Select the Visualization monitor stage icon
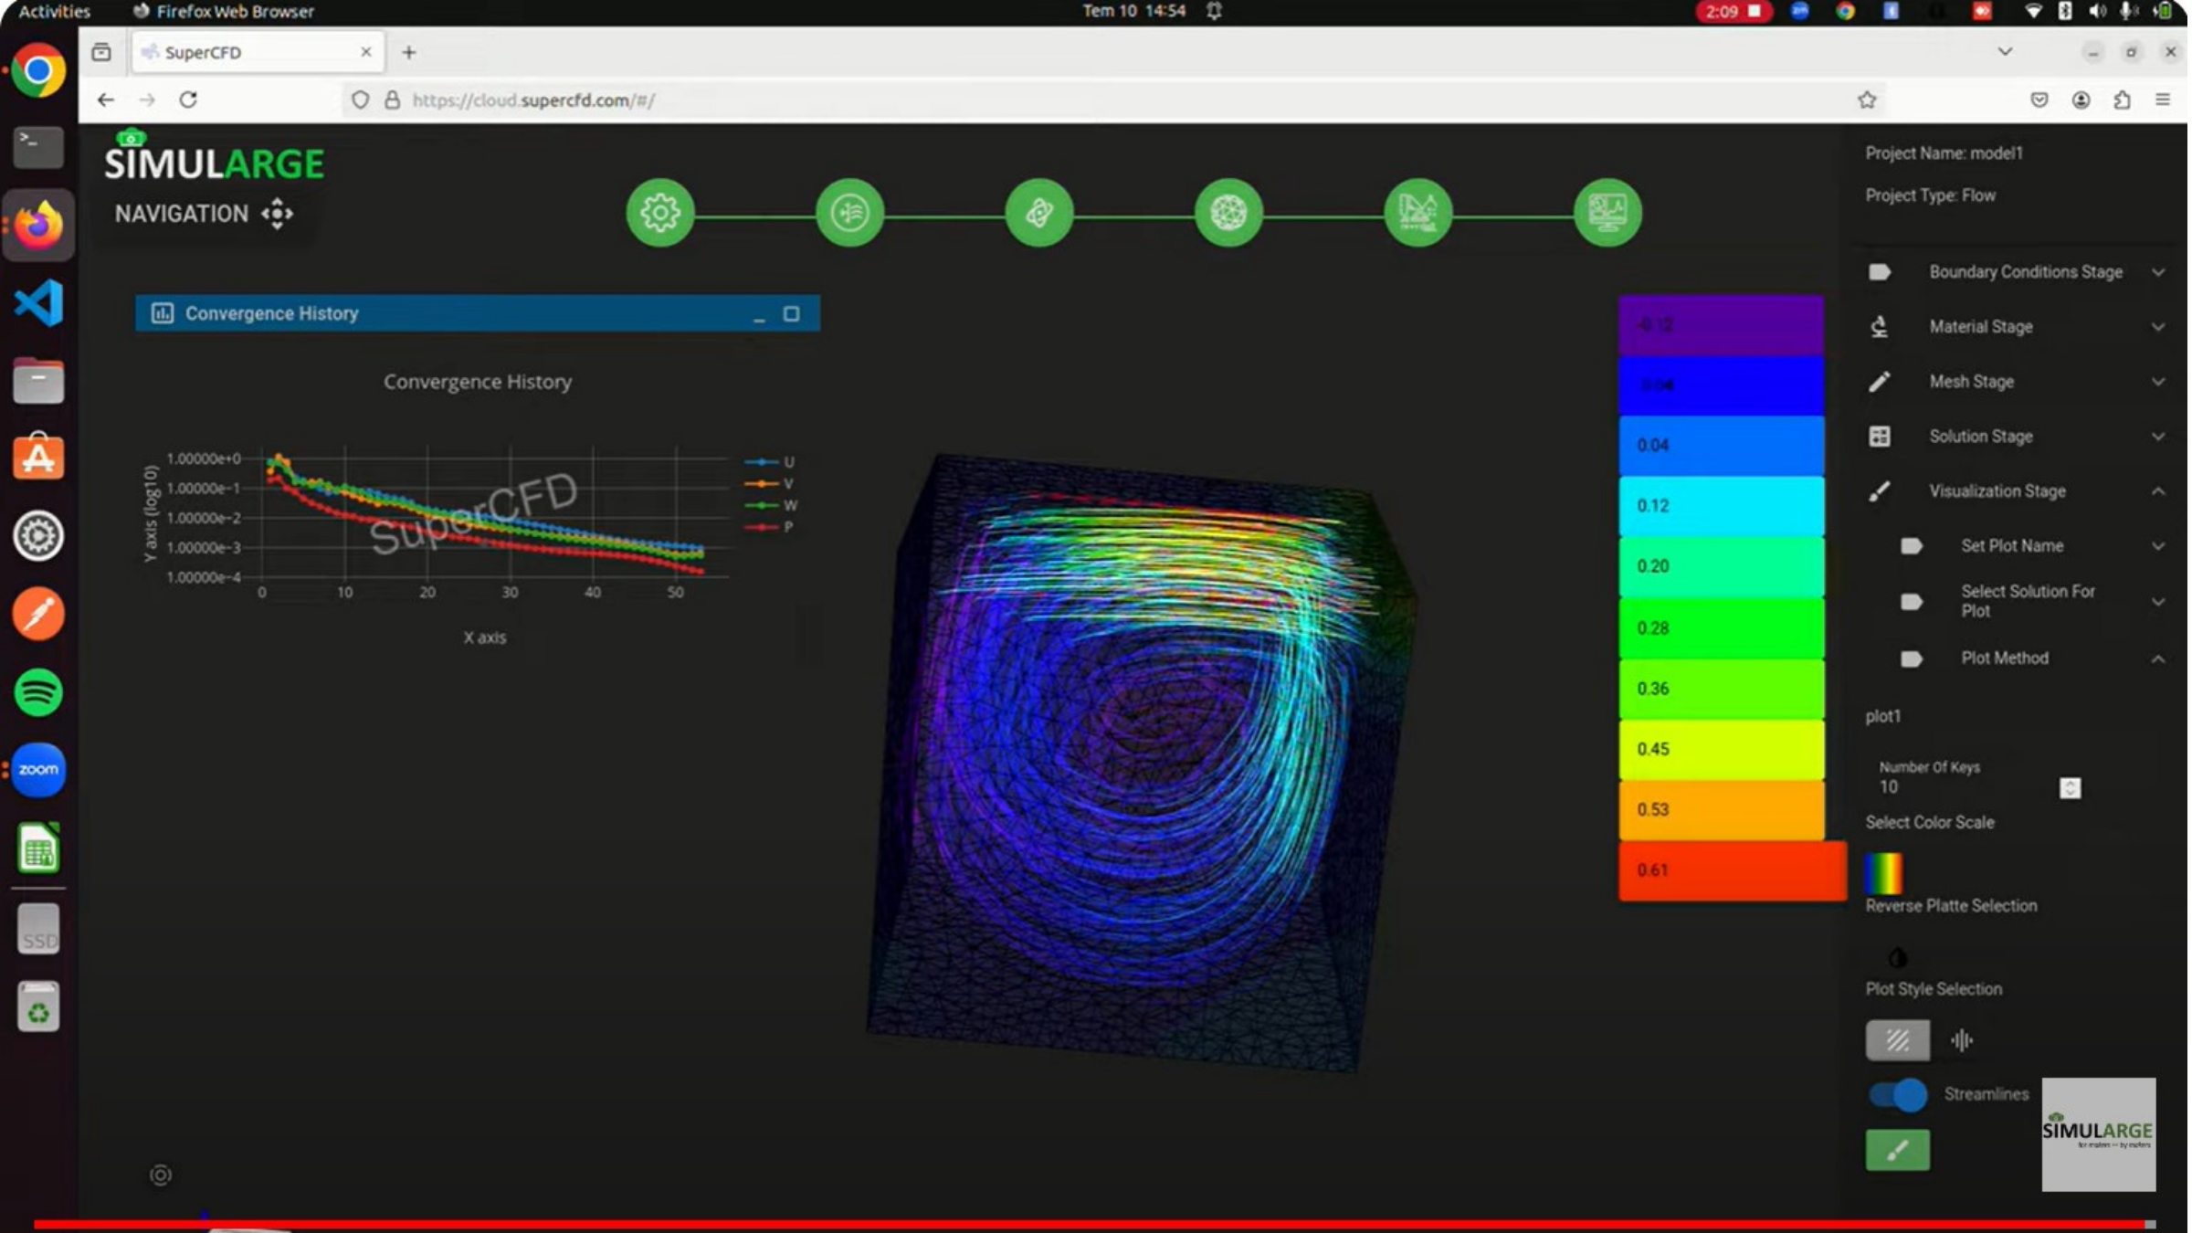 click(x=1607, y=212)
